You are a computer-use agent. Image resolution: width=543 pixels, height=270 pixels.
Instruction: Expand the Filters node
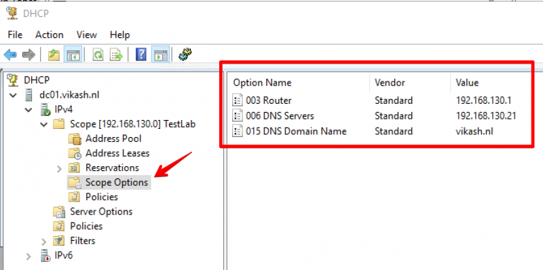[43, 242]
